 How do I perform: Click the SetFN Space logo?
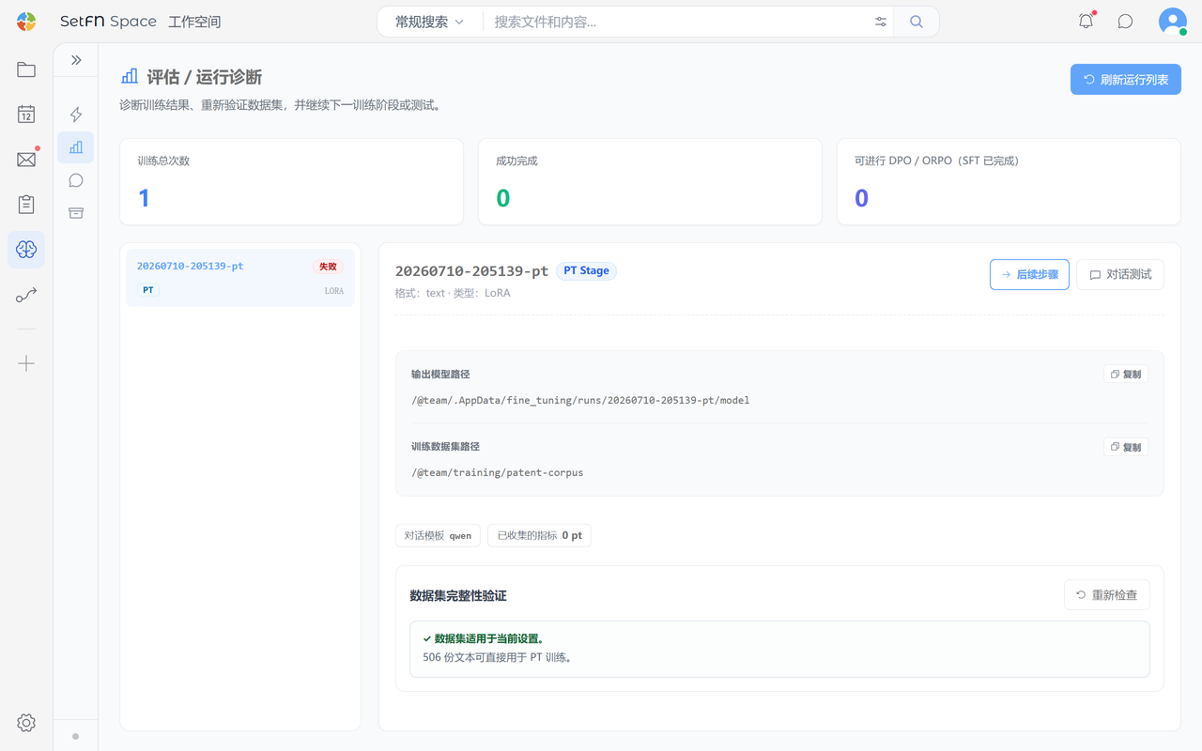(86, 22)
